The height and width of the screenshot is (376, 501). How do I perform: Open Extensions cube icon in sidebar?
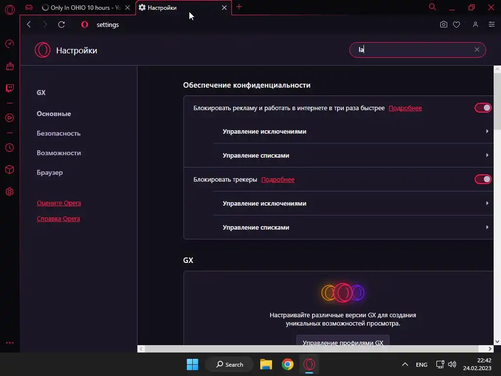(10, 169)
